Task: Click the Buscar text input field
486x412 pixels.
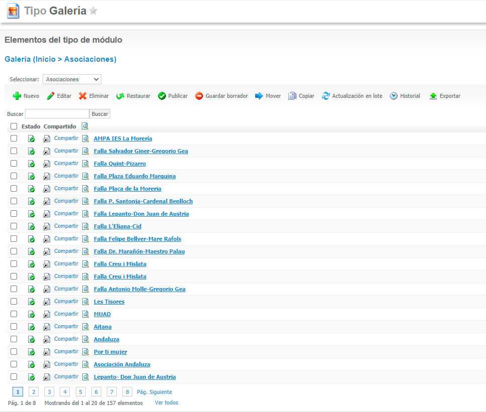Action: pos(57,114)
